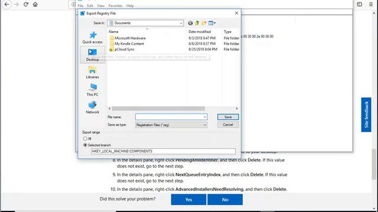Click the Save button
The width and height of the screenshot is (378, 212).
(x=228, y=117)
